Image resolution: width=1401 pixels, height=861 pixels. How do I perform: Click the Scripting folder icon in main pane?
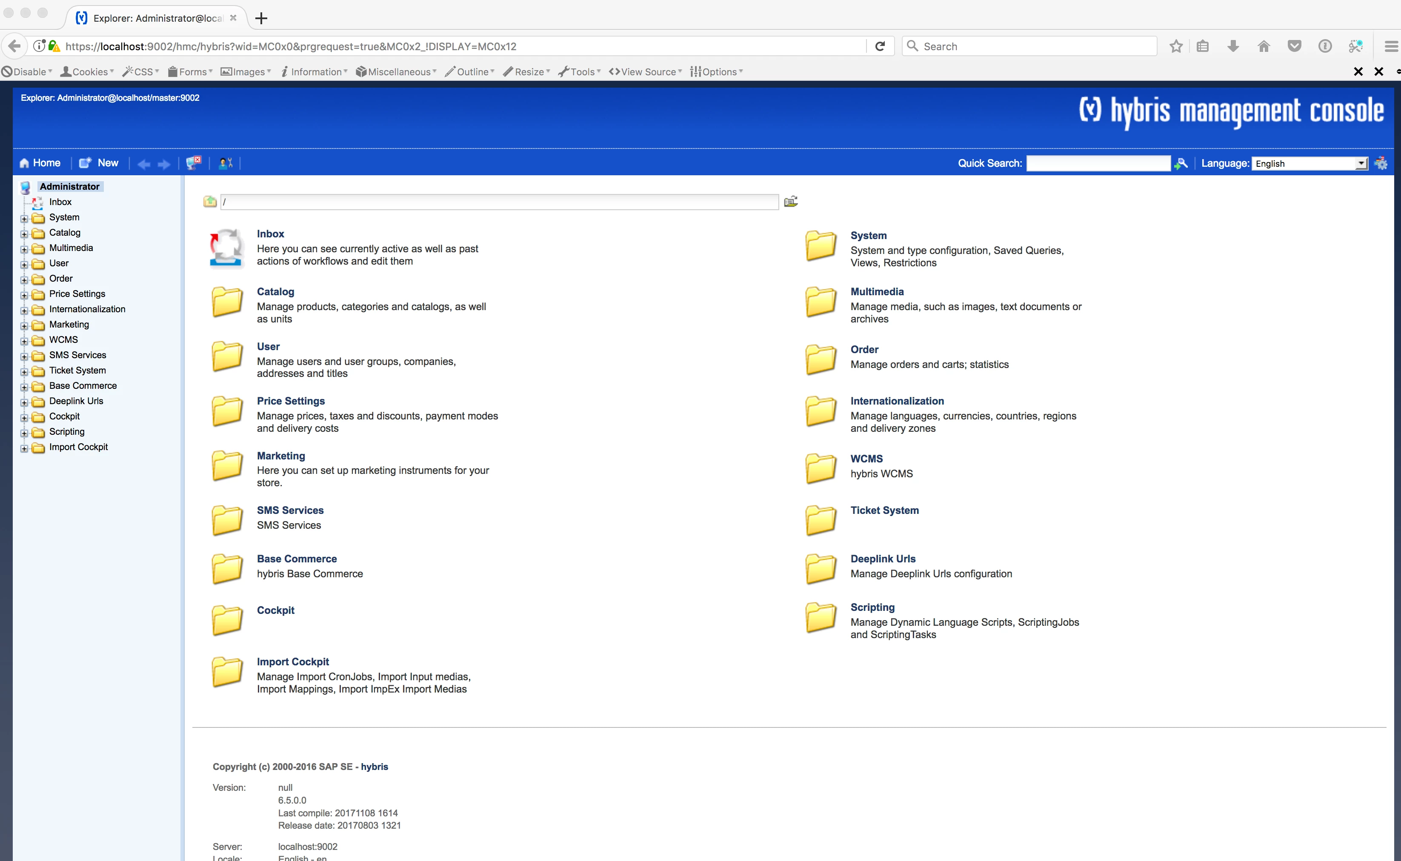point(820,618)
